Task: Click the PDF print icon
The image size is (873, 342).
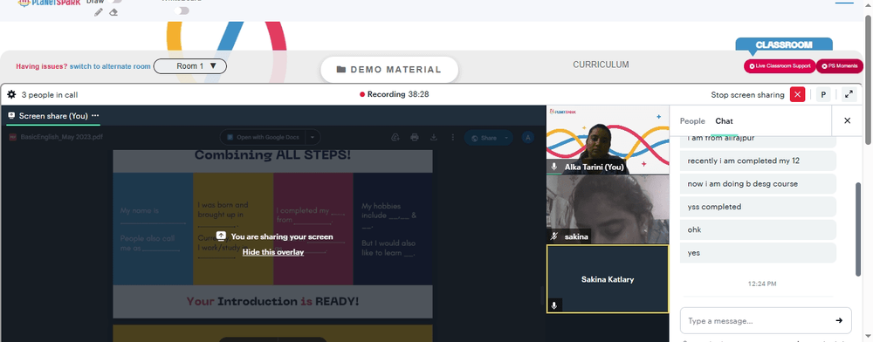Action: point(414,137)
